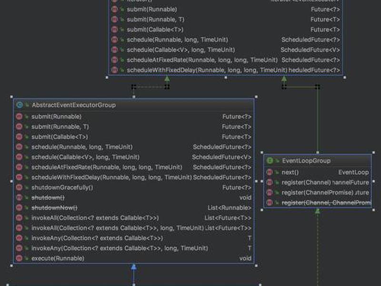
Task: Click AbstractEventExecutorGroup's submit(Callable<T>) method icon
Action: click(x=19, y=137)
